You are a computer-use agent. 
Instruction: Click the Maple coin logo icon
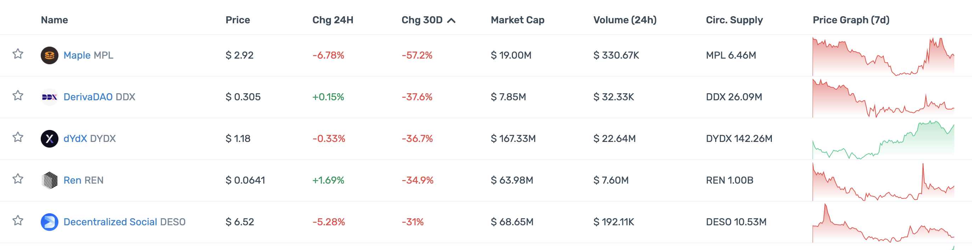point(50,55)
